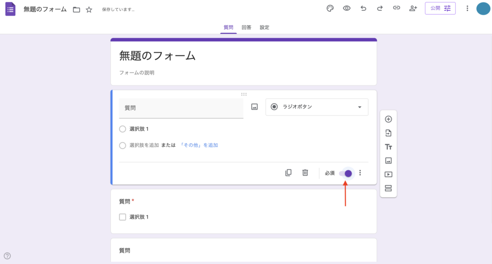Switch to the 質問 tab
492x264 pixels.
pyautogui.click(x=228, y=27)
